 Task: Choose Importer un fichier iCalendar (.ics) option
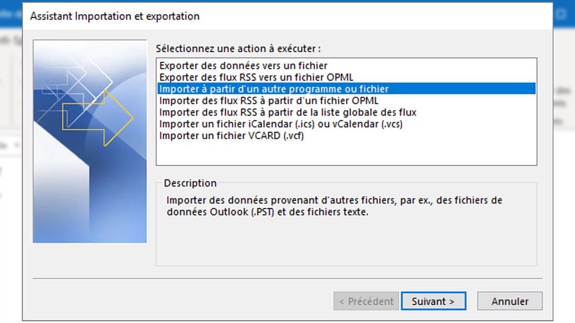coord(280,124)
